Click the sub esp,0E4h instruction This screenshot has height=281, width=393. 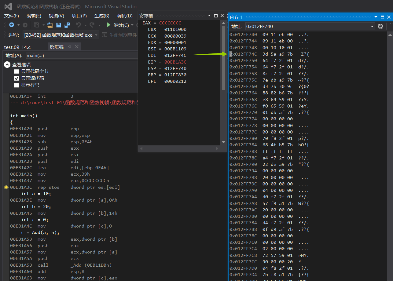51,142
